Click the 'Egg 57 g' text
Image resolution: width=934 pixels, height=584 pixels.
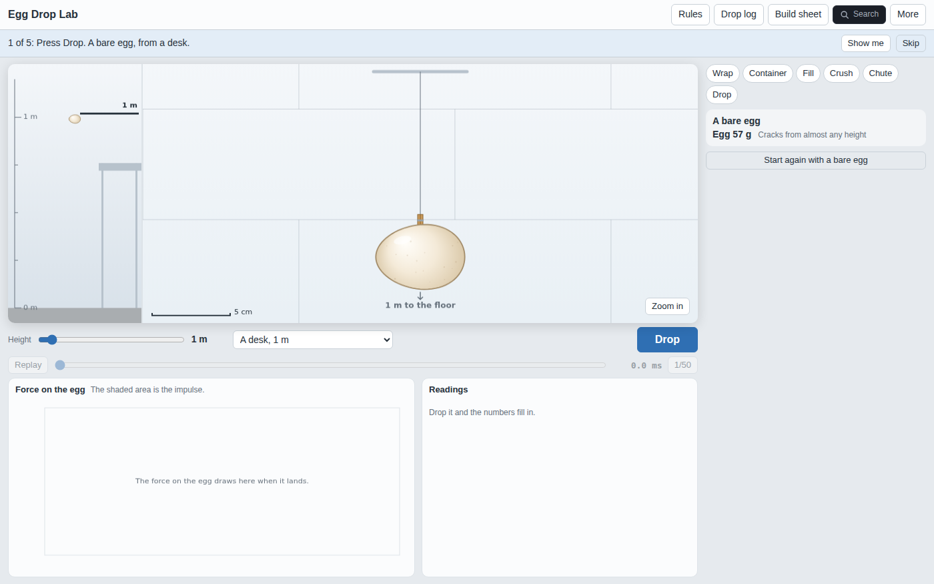coord(732,134)
